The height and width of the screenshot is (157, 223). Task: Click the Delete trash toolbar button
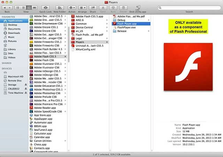(x=123, y=8)
